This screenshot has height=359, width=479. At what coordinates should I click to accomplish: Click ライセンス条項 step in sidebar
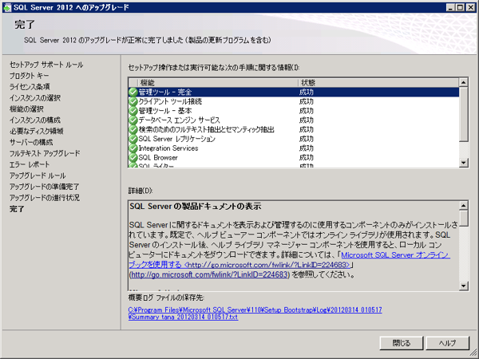30,87
